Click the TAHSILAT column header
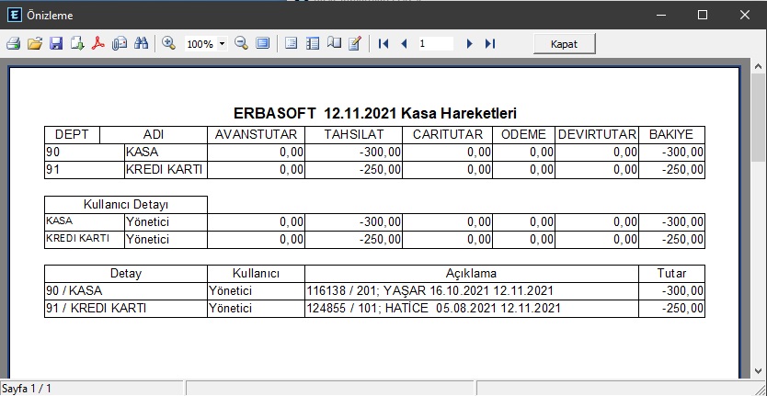Viewport: 767px width, 396px height. 354,135
